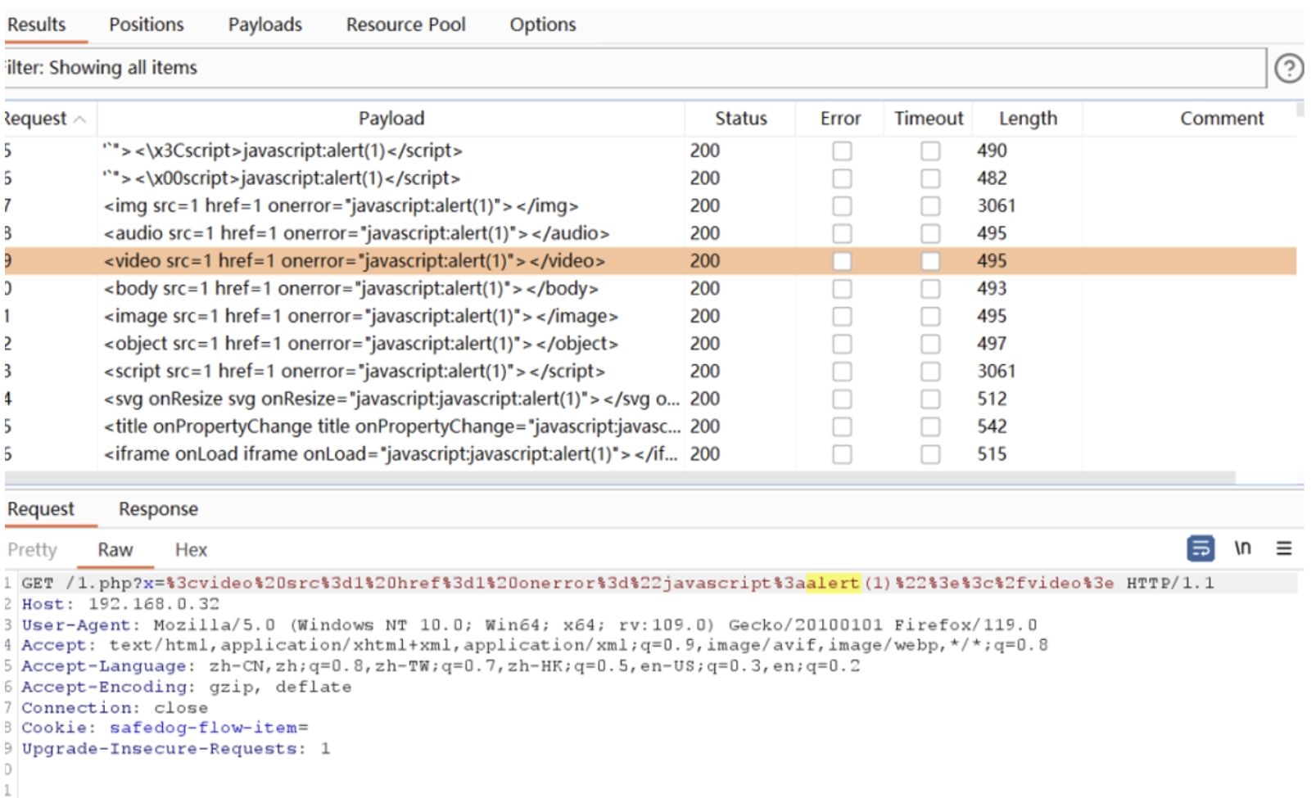This screenshot has height=798, width=1316.
Task: Select the <image src=1 onerror payload row
Action: pos(650,316)
